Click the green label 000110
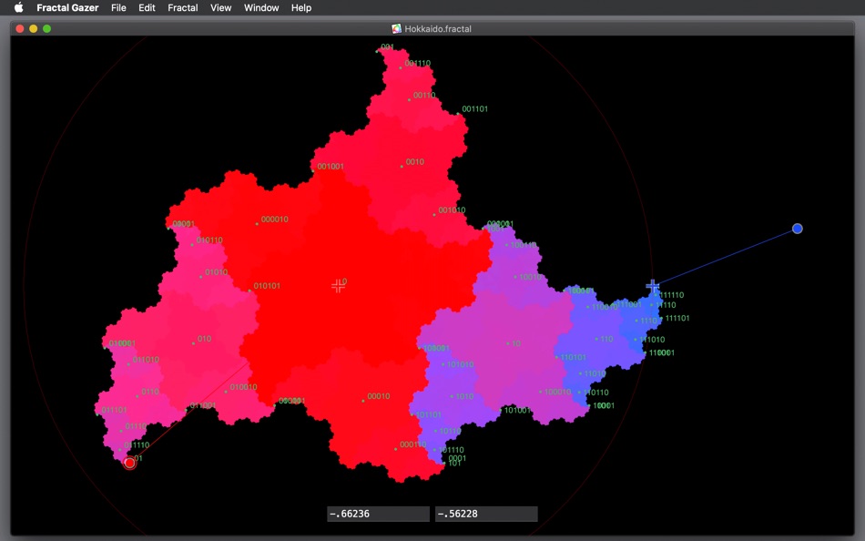Screen dimensions: 865x541 (413, 444)
